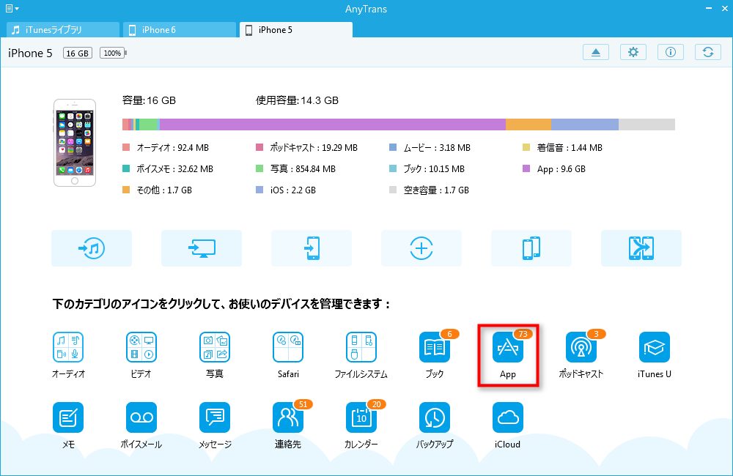733x476 pixels.
Task: Open the Messages (メッセージ) category
Action: (x=215, y=417)
